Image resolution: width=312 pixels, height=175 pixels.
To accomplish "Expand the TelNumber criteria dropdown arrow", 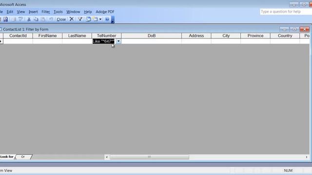I will click(x=118, y=41).
